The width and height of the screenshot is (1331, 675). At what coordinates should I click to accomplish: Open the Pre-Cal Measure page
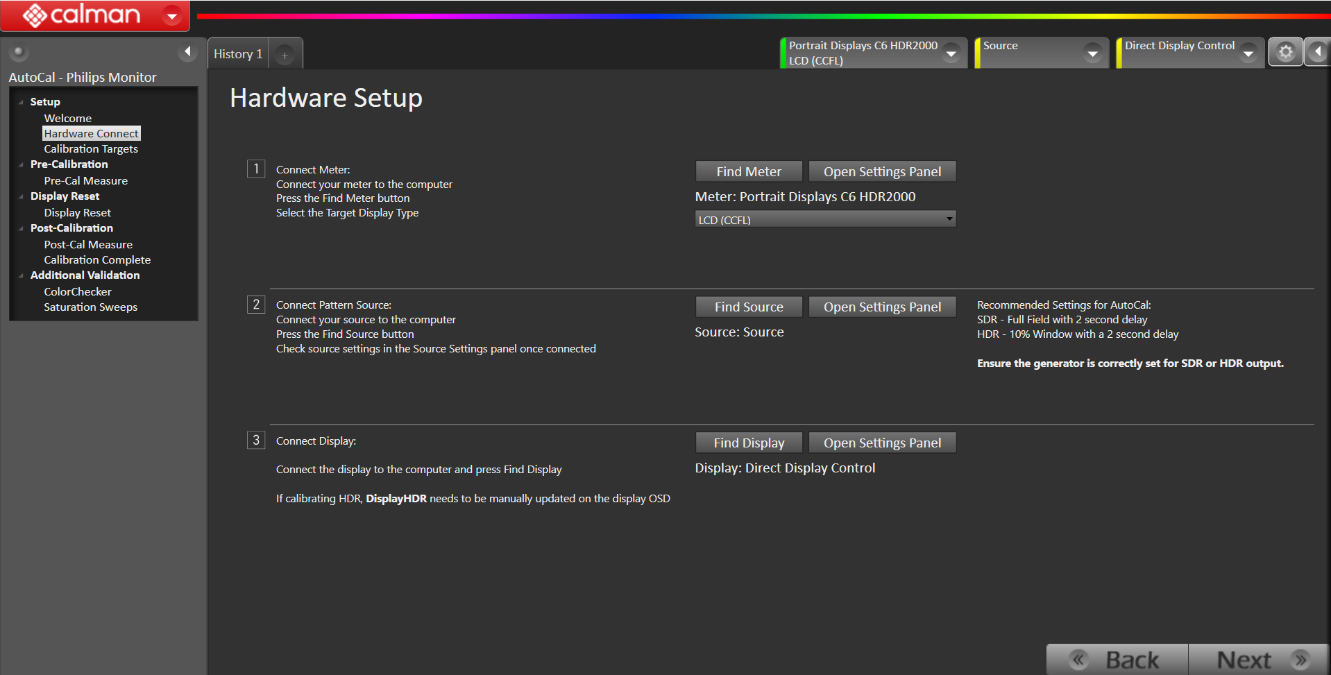point(85,181)
